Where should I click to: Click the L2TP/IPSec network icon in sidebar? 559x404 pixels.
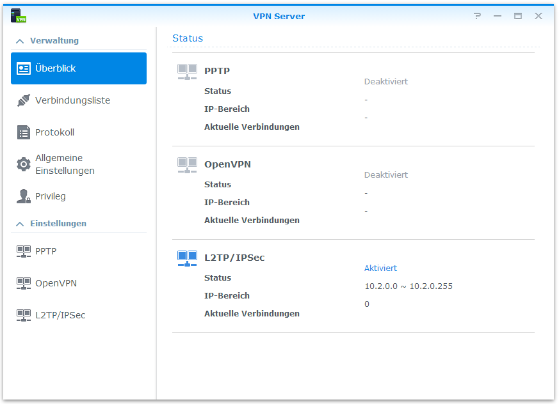click(x=24, y=315)
